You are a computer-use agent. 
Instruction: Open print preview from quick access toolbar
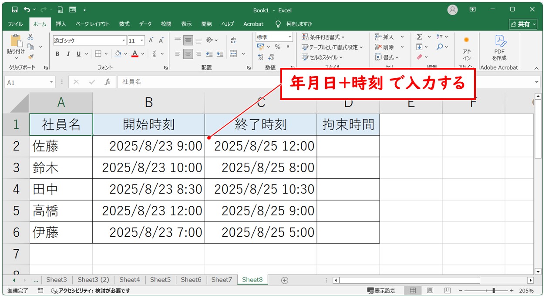[x=61, y=10]
